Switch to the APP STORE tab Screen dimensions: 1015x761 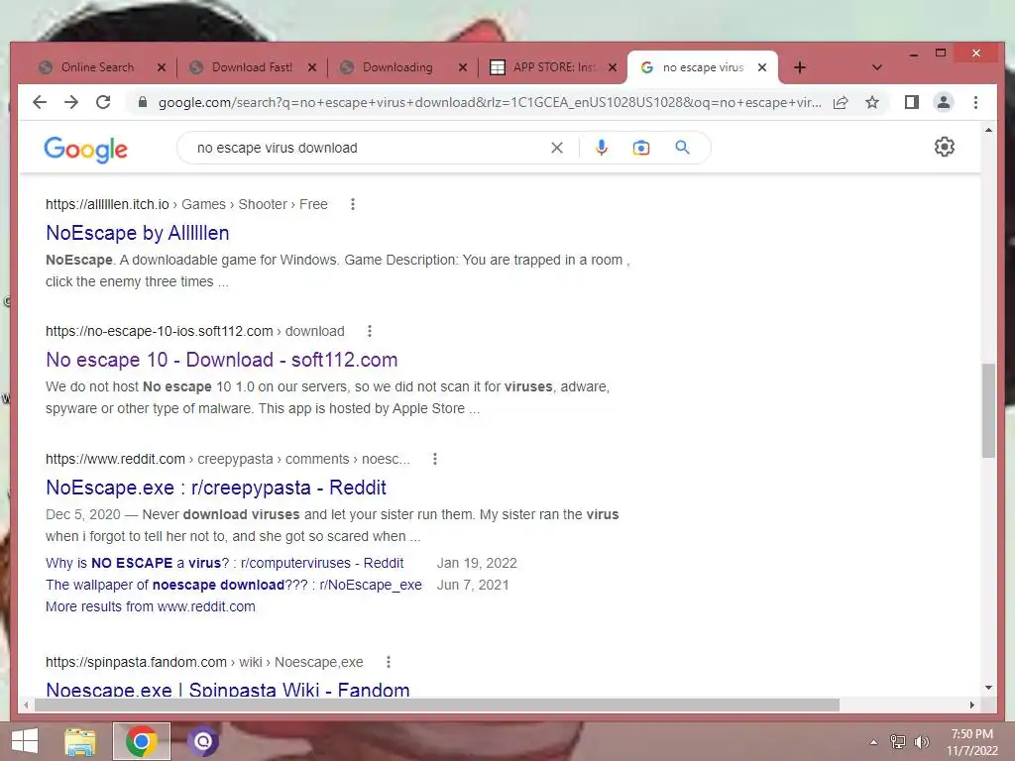tap(553, 67)
